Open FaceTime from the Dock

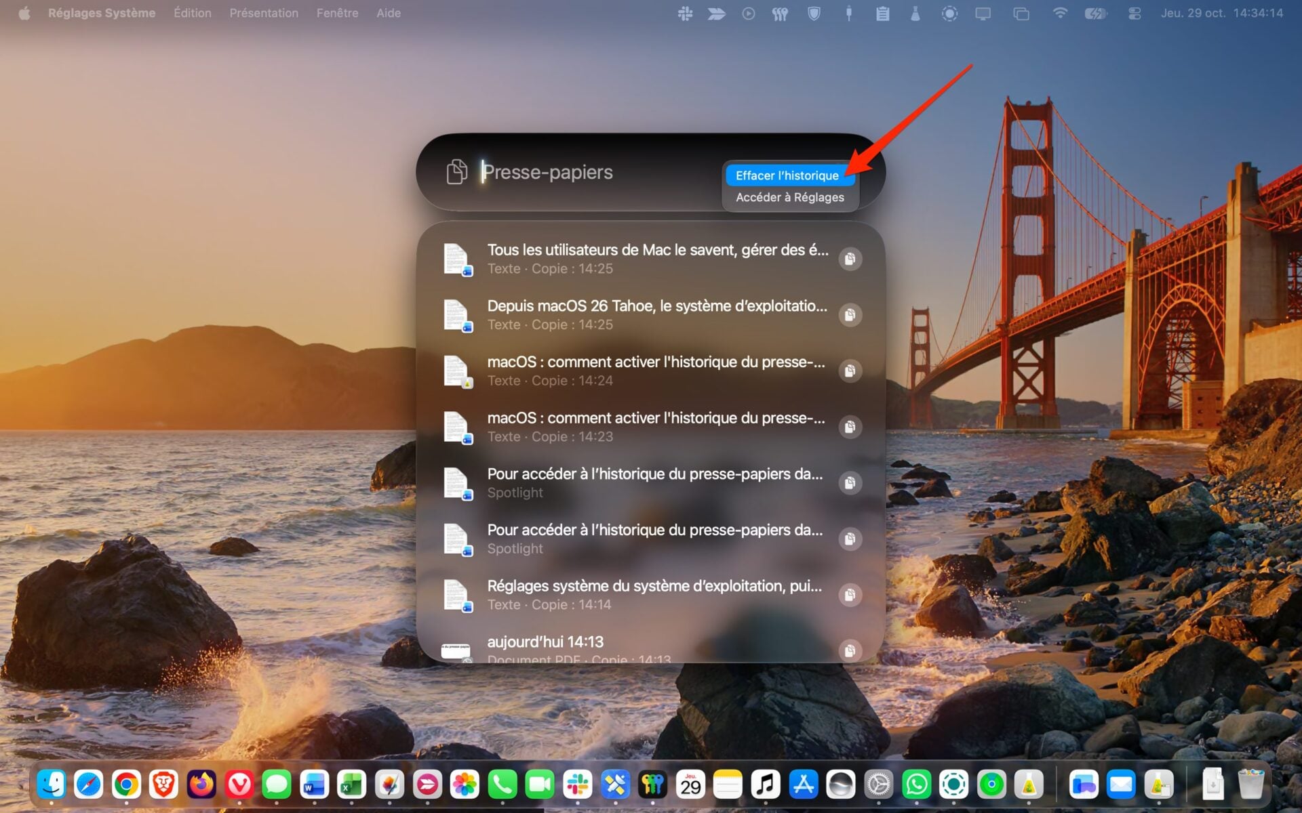[x=540, y=785]
